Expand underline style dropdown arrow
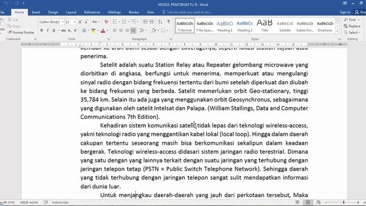This screenshot has height=206, width=366. (x=58, y=30)
